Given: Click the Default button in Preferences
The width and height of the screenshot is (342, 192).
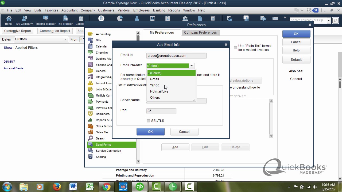Looking at the screenshot, I should (x=296, y=60).
